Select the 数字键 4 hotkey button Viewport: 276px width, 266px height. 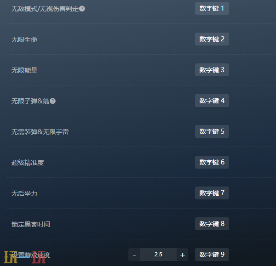(212, 101)
